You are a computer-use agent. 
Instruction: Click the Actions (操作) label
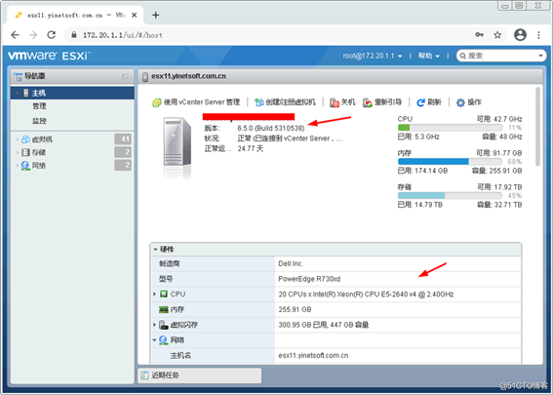click(474, 102)
